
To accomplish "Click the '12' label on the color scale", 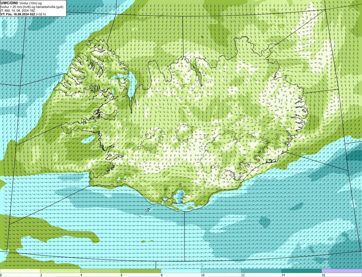I will (242, 275).
